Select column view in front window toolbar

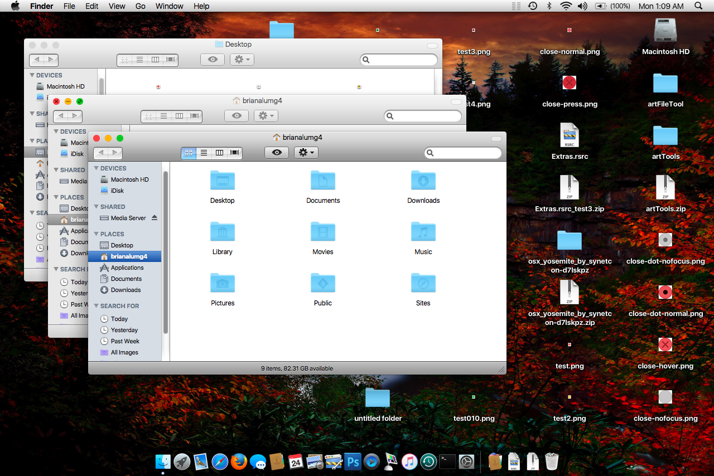point(219,153)
